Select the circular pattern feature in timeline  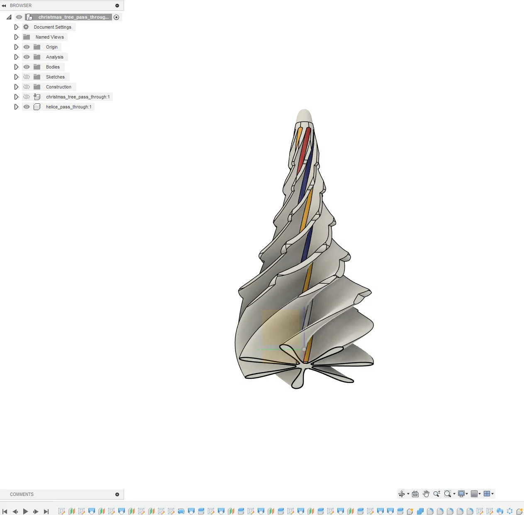tap(510, 511)
